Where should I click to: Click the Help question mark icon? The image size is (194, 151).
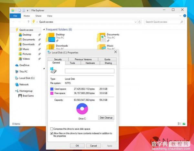[x=185, y=16]
